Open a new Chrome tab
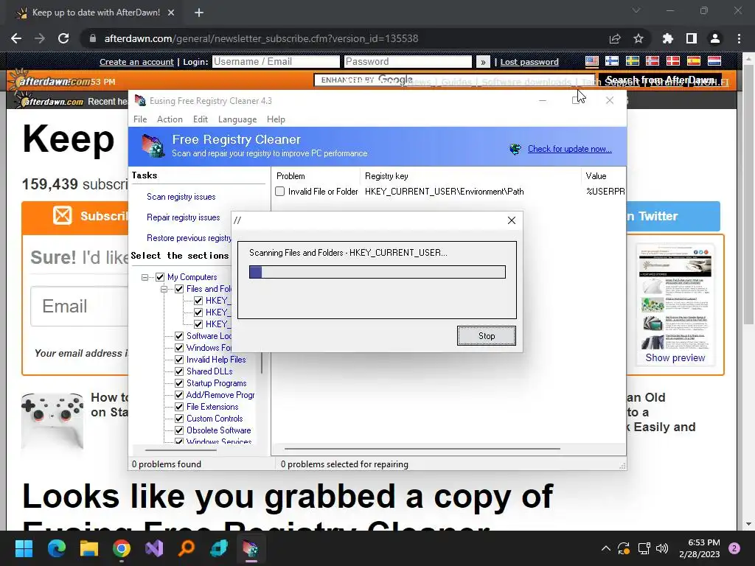This screenshot has height=566, width=755. point(199,13)
